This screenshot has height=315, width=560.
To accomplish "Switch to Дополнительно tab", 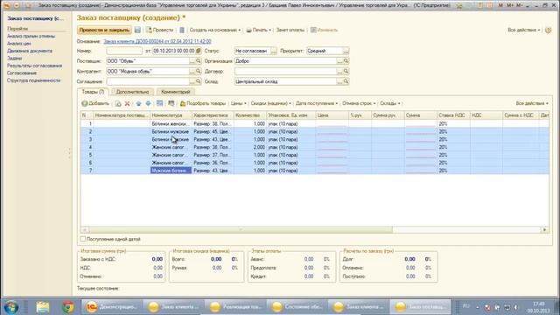I will [x=132, y=92].
